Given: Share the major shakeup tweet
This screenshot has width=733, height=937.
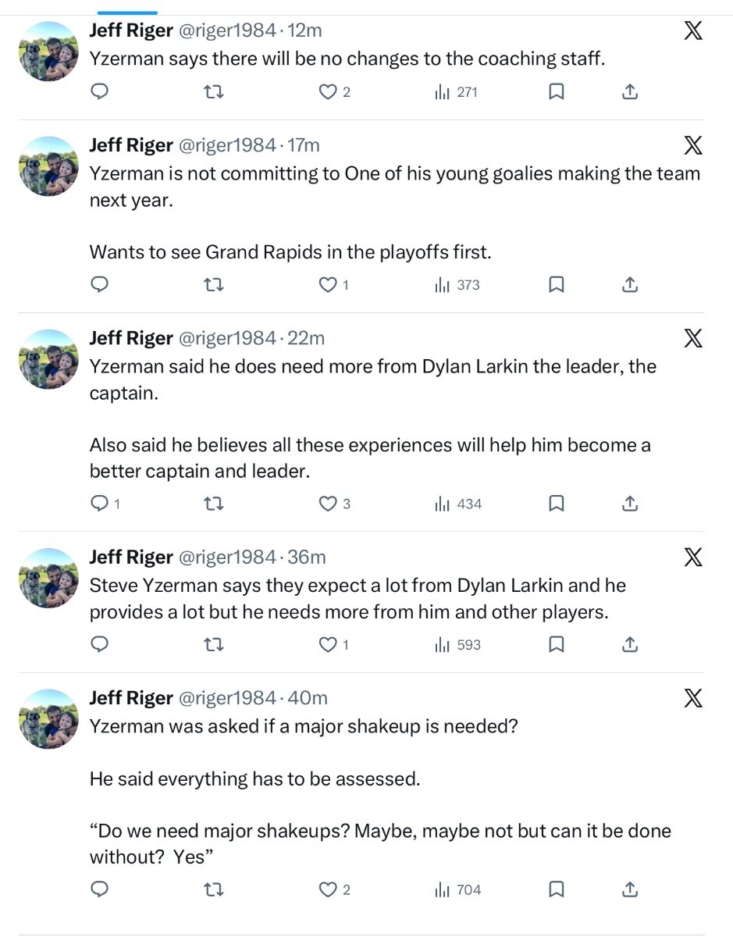Looking at the screenshot, I should coord(630,889).
